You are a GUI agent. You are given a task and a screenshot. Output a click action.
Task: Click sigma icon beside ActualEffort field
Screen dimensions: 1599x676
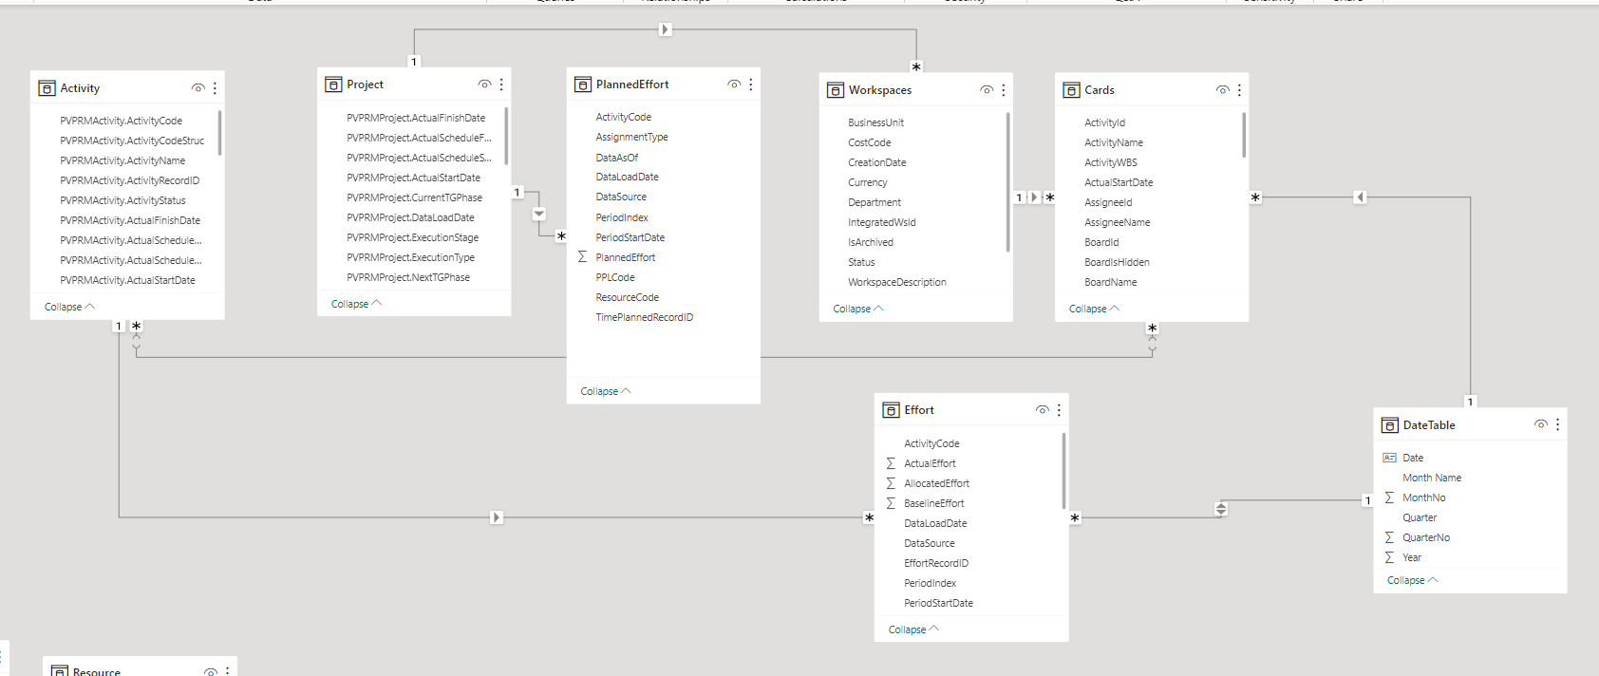click(x=891, y=463)
